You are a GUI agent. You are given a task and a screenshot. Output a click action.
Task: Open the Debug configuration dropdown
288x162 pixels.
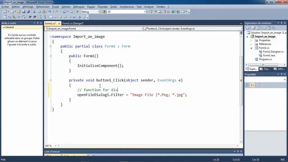(98, 12)
